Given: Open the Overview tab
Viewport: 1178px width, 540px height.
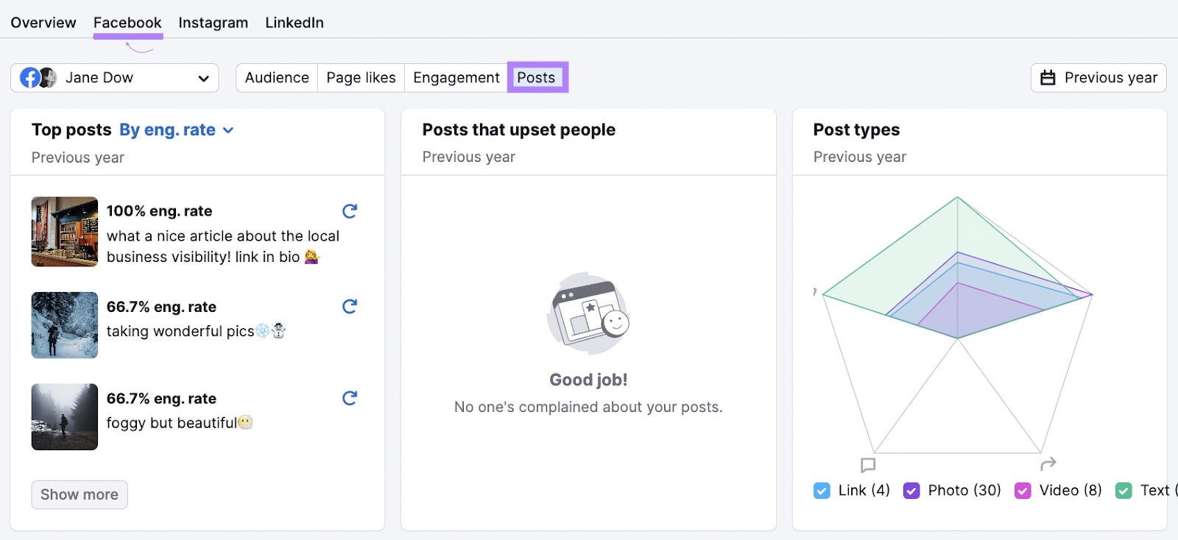Looking at the screenshot, I should click(43, 22).
